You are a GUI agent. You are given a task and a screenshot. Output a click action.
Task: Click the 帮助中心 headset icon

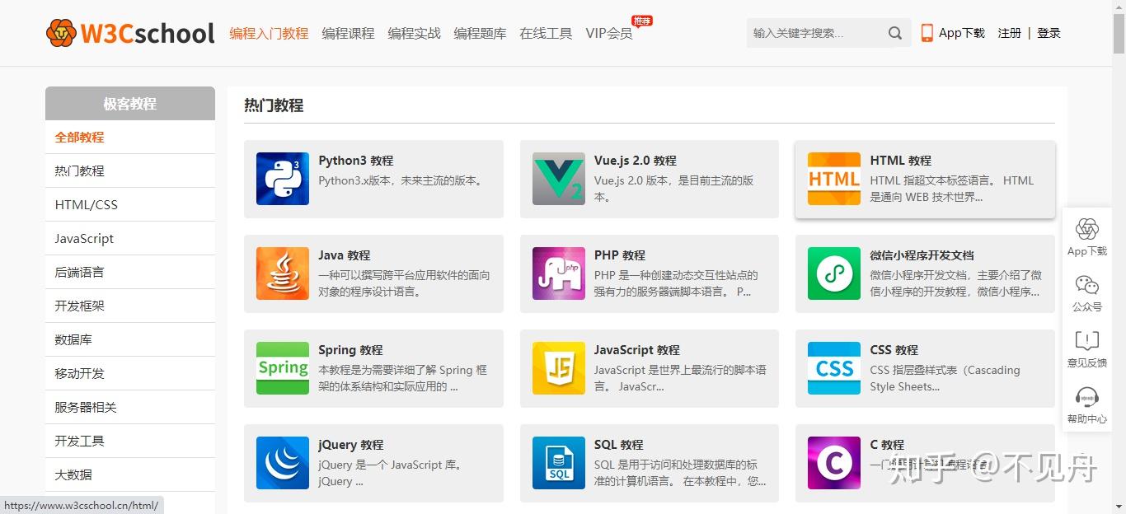(1087, 397)
